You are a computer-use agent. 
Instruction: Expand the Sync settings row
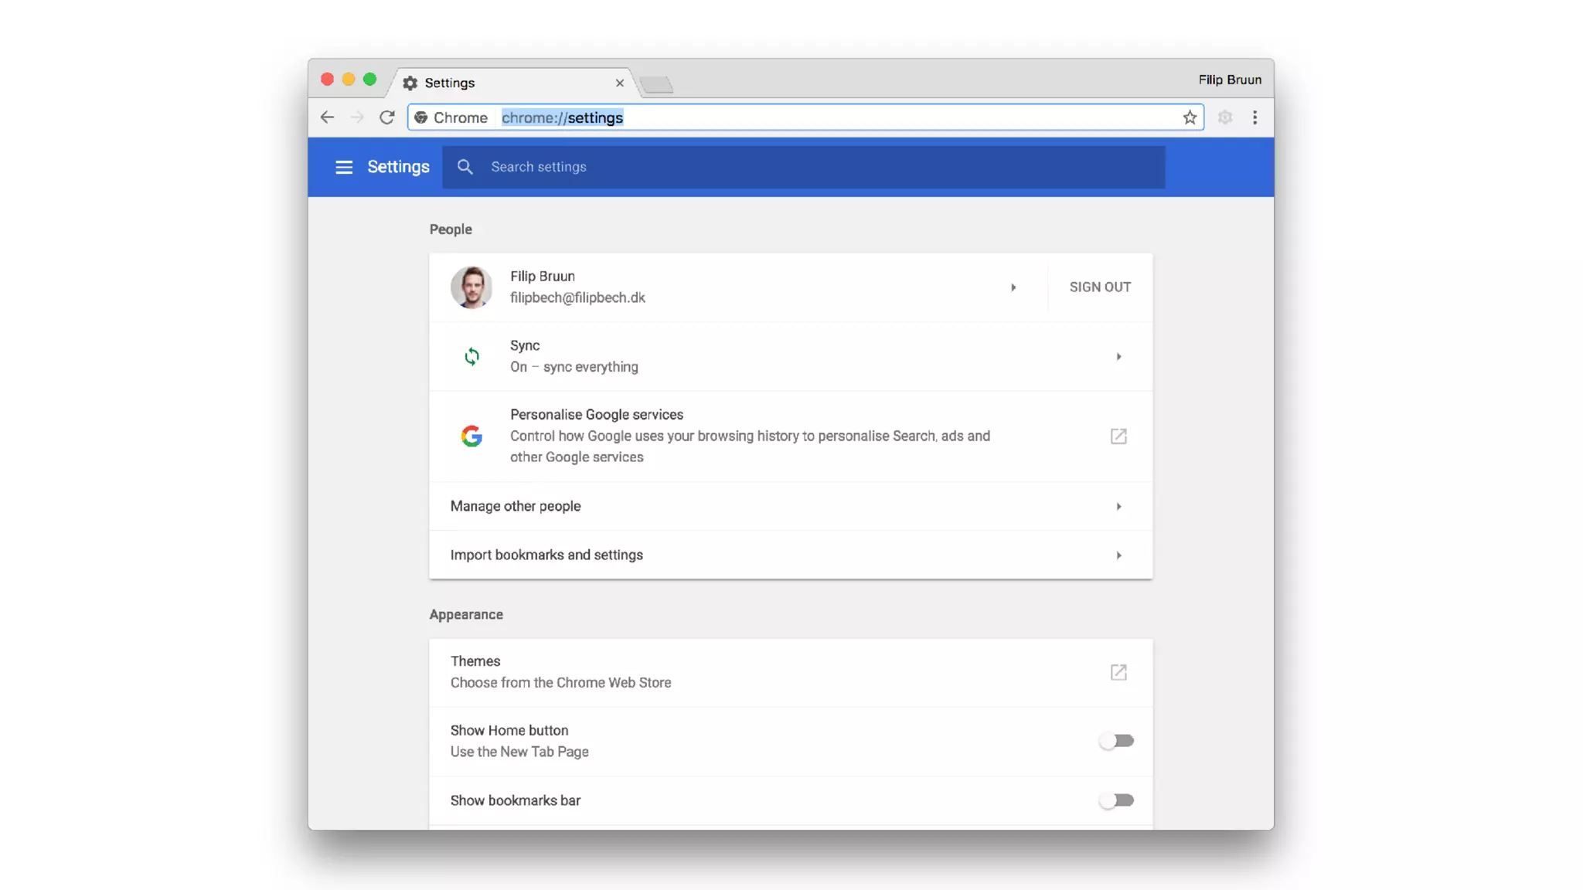click(x=1118, y=357)
